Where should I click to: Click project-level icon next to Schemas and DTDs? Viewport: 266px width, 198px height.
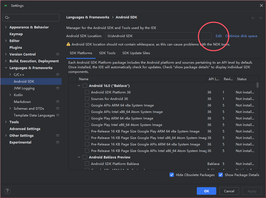[x=58, y=108]
